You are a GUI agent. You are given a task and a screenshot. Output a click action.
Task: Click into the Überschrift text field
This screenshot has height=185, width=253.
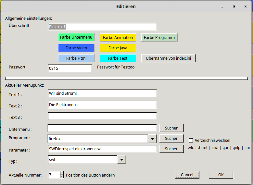102,27
